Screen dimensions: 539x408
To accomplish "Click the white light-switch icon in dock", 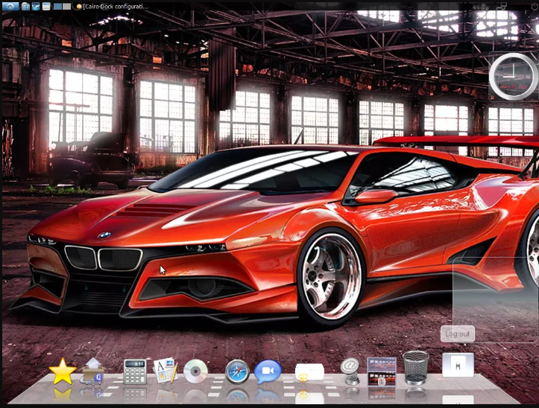I will [x=458, y=365].
